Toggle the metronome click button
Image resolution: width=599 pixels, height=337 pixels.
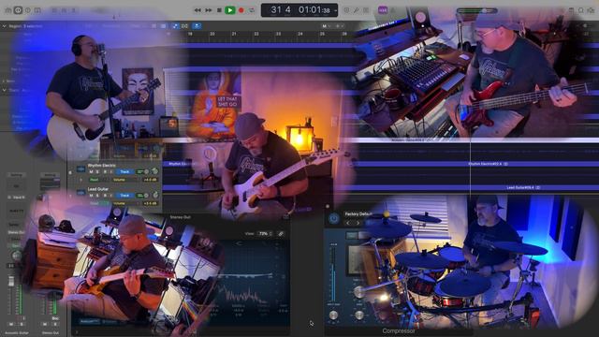click(x=393, y=10)
